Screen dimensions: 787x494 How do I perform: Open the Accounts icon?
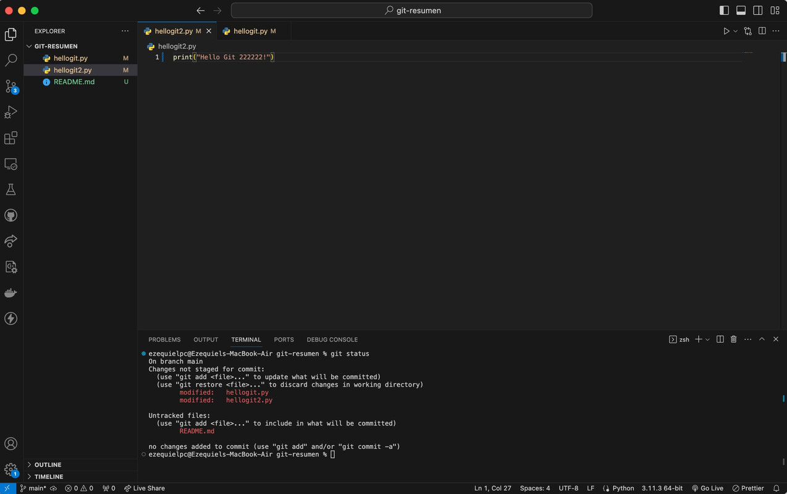click(11, 444)
